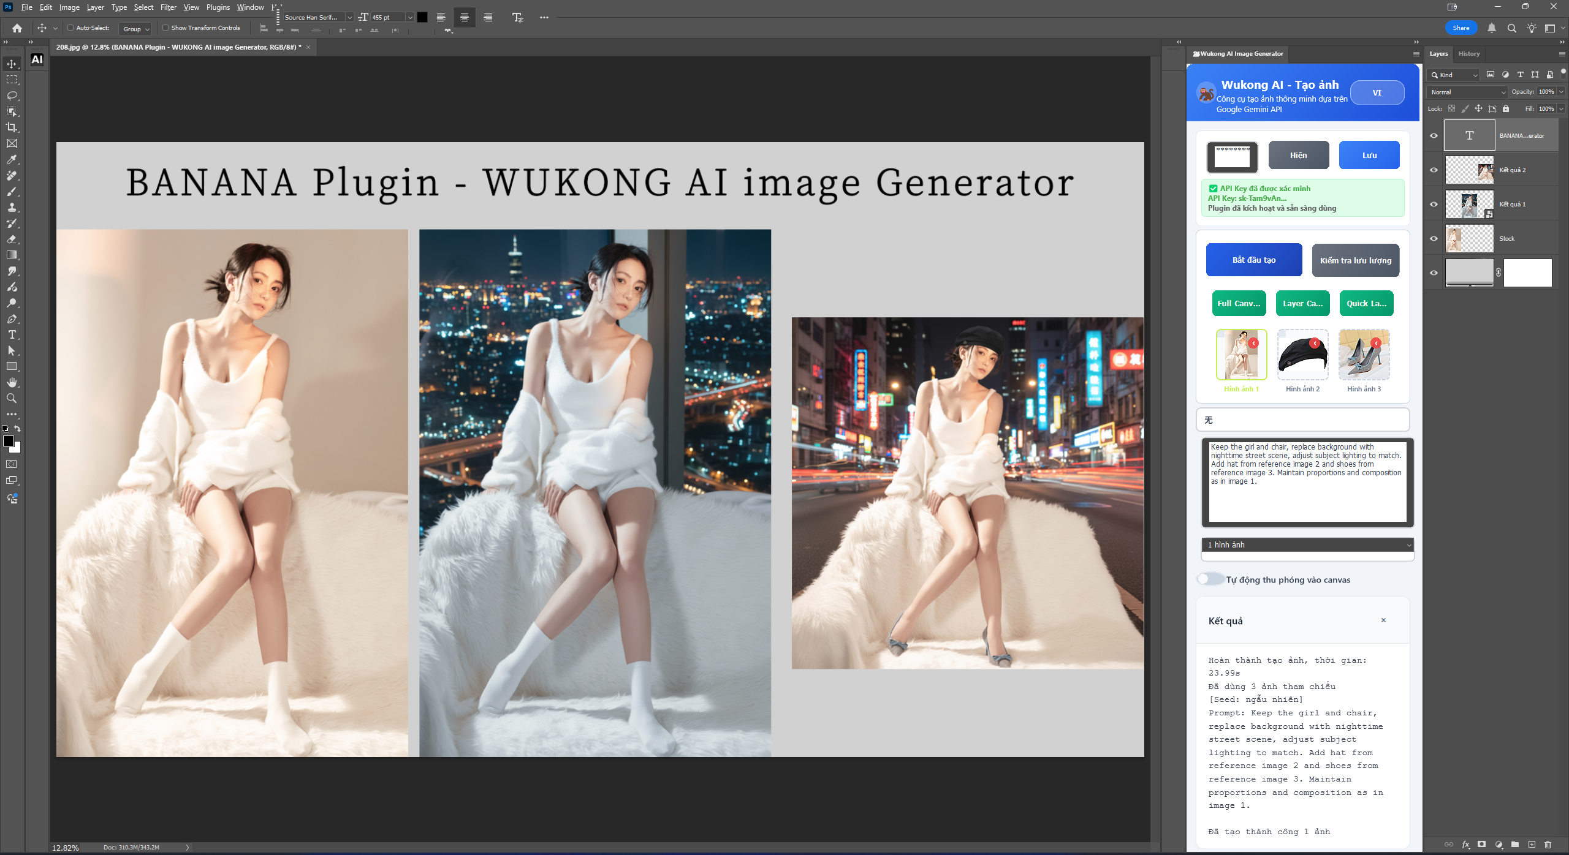Open the font size 455 pt dropdown

[410, 17]
